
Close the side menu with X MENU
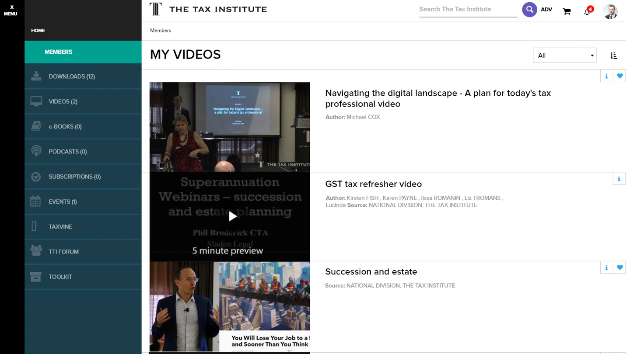pyautogui.click(x=11, y=10)
